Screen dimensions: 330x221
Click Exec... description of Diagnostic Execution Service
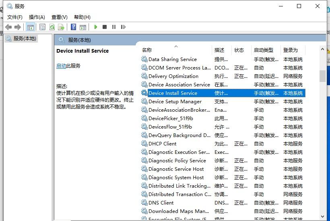point(221,152)
